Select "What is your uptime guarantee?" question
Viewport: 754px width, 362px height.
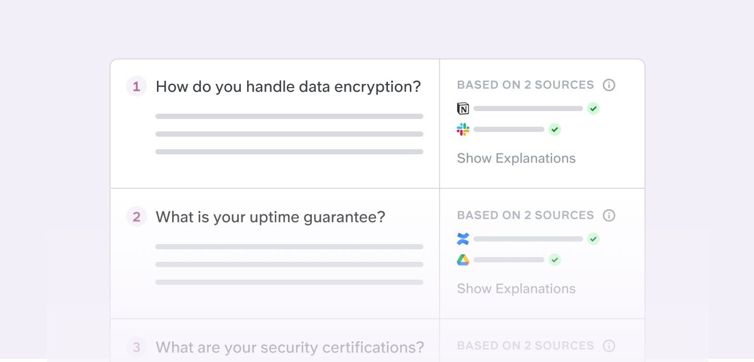270,217
